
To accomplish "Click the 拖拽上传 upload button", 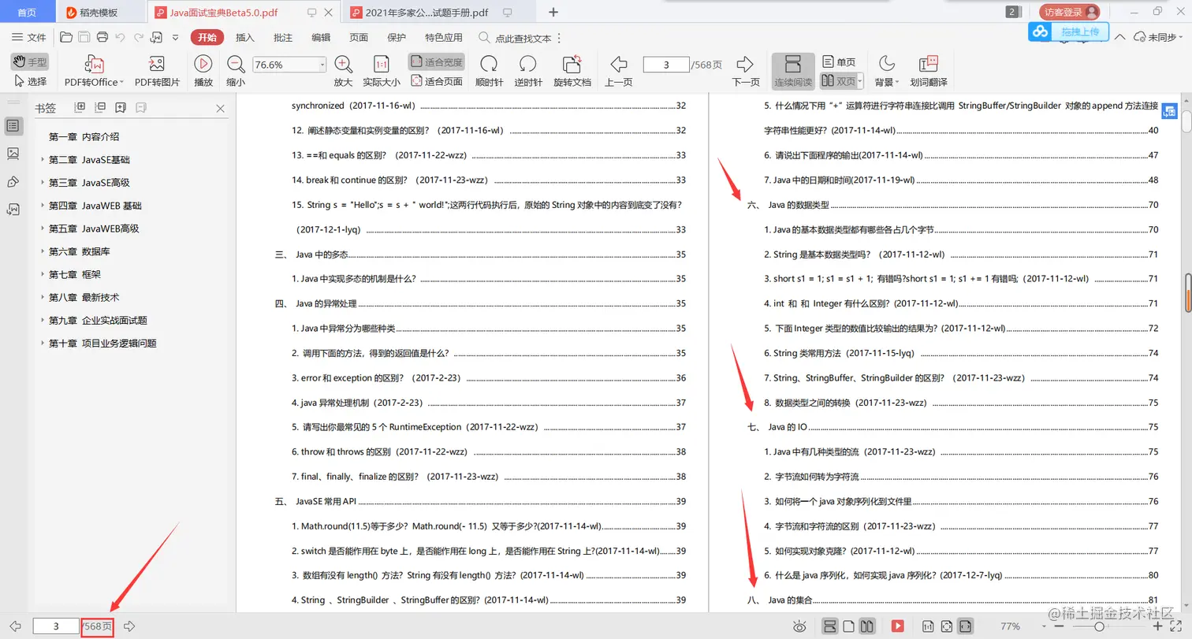I will 1069,32.
